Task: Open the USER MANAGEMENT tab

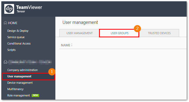Action: point(79,33)
